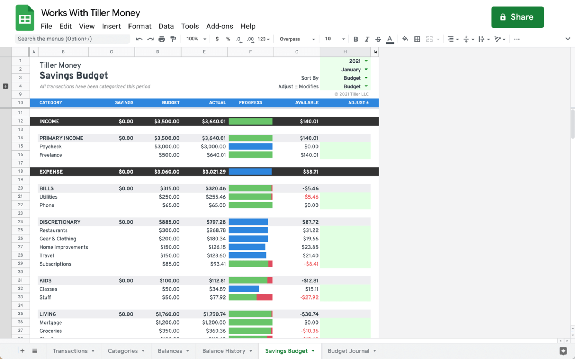Apply strikethrough formatting
Viewport: 575px width, 359px height.
coord(378,39)
